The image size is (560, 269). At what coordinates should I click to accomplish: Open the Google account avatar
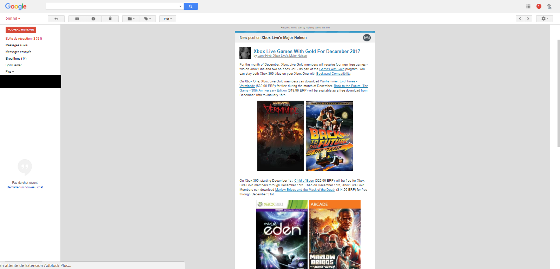click(549, 6)
